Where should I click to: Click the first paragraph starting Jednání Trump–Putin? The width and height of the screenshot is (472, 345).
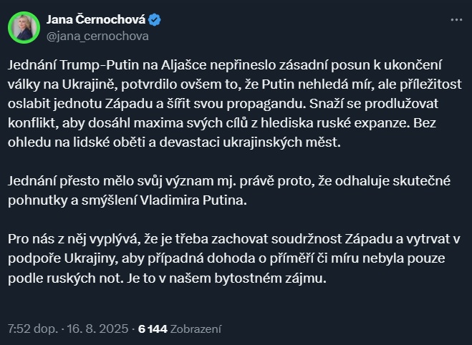235,104
